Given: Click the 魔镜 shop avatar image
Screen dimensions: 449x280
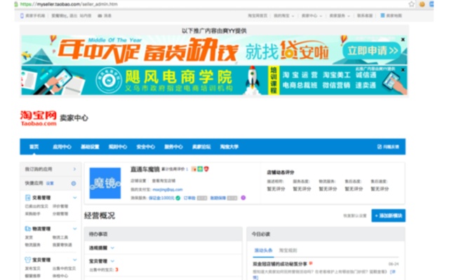Looking at the screenshot, I should 105,183.
